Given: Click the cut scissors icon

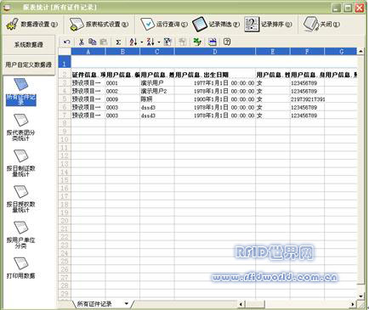Looking at the screenshot, I should point(82,42).
